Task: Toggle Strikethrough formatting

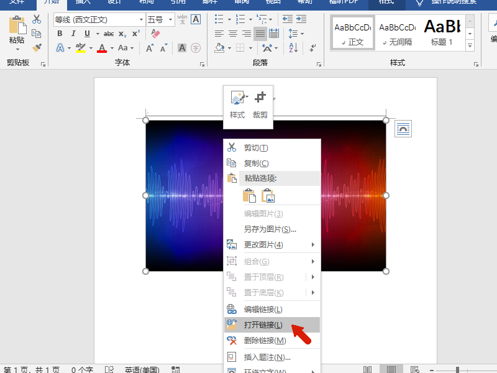Action: point(109,34)
